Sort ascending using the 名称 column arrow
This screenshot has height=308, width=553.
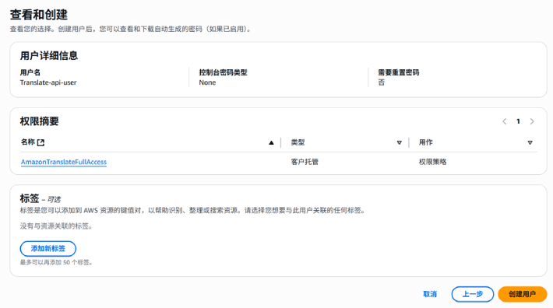271,142
